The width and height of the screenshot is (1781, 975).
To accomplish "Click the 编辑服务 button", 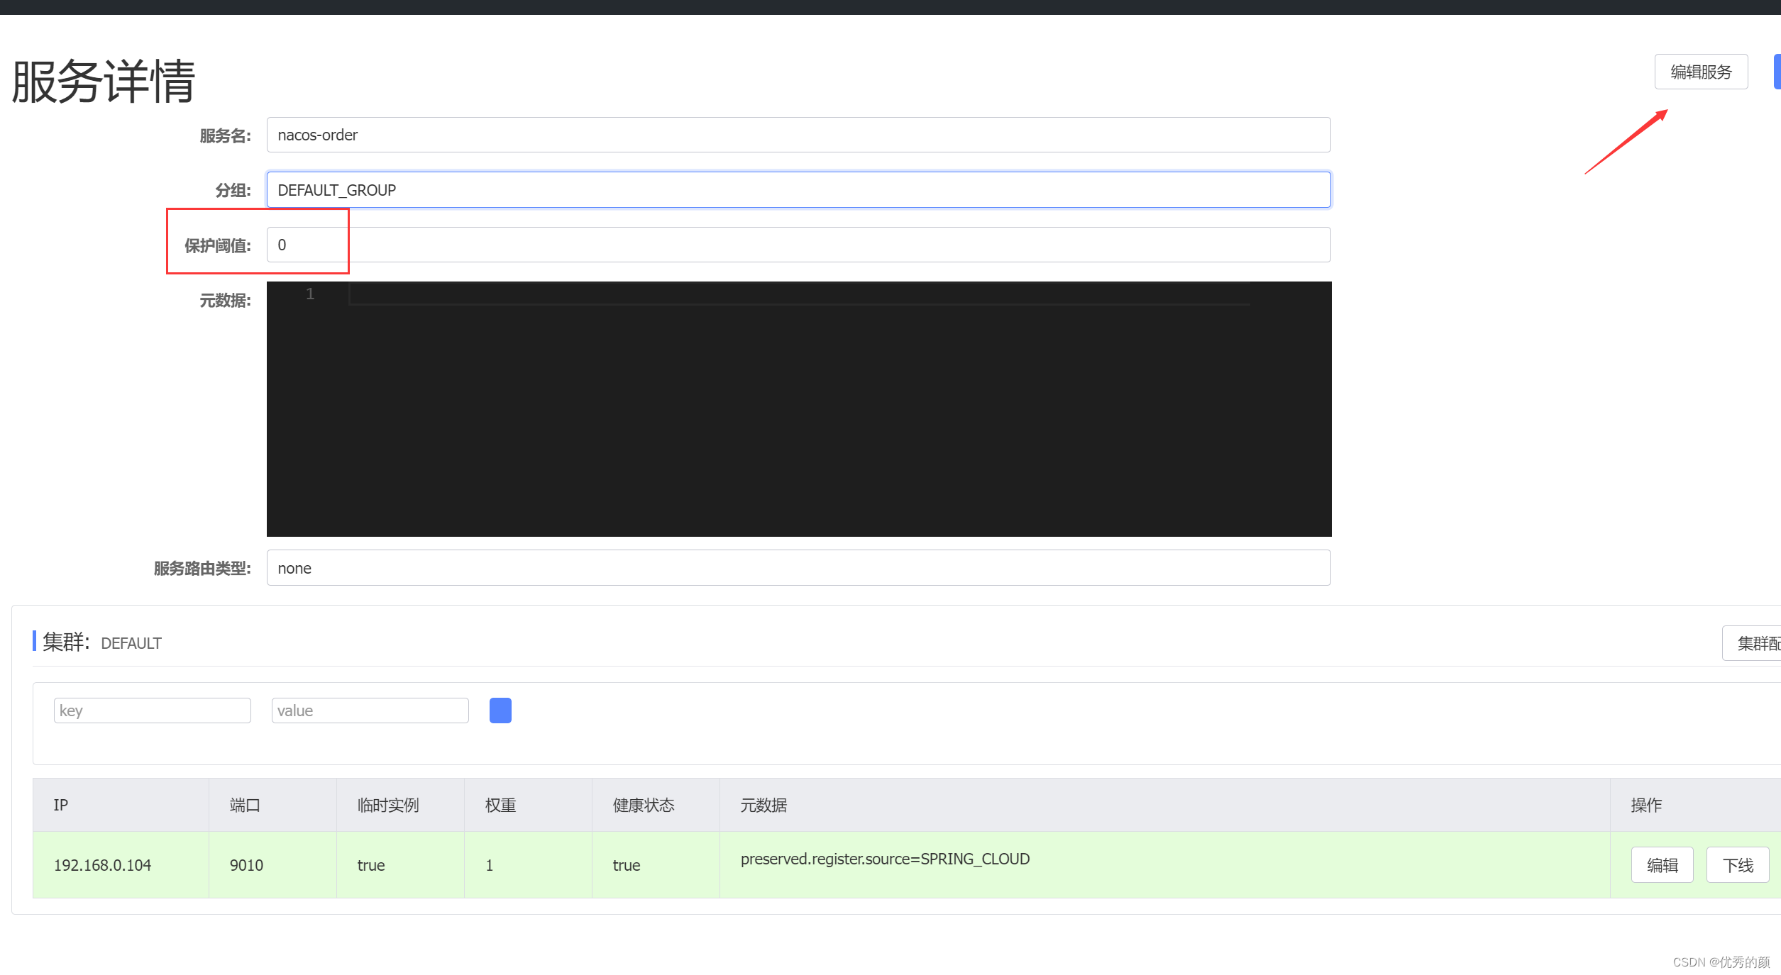I will coord(1700,72).
